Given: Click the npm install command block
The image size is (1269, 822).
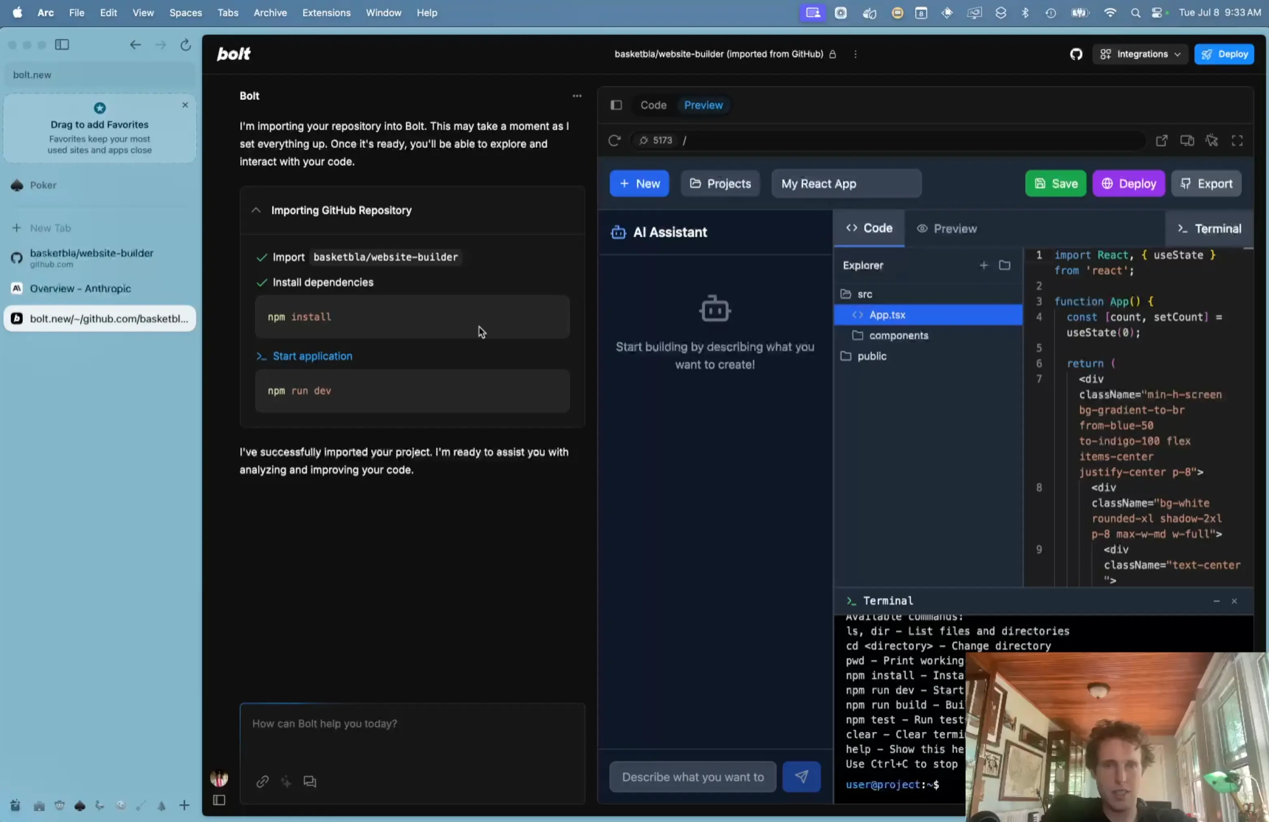Looking at the screenshot, I should [412, 317].
